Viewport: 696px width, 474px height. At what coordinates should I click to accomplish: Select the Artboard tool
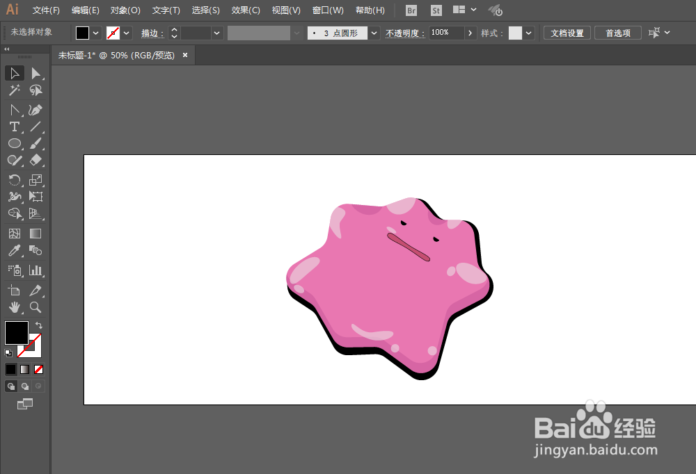tap(14, 291)
